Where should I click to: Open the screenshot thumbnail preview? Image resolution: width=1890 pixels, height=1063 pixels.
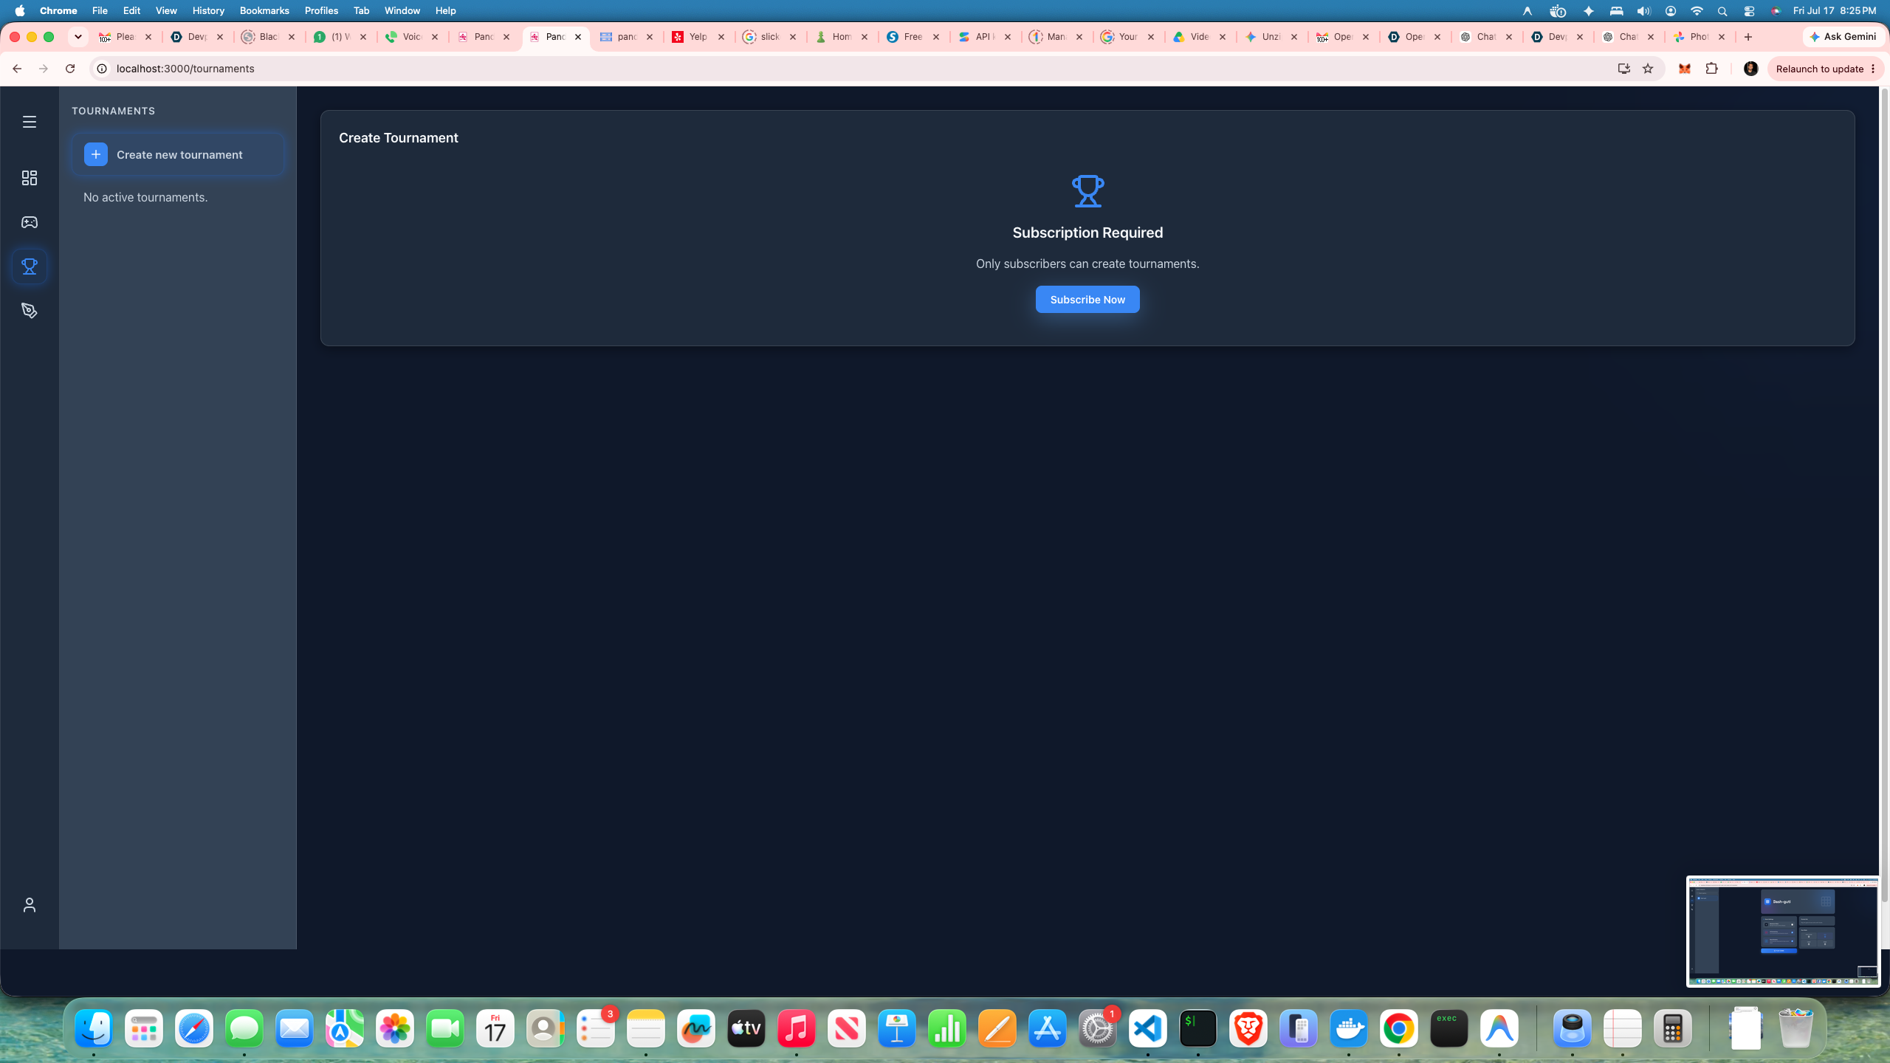[1783, 932]
